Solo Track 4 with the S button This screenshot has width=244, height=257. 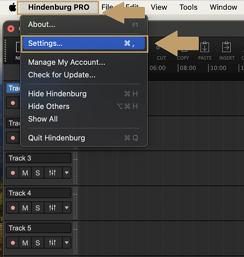pos(38,208)
